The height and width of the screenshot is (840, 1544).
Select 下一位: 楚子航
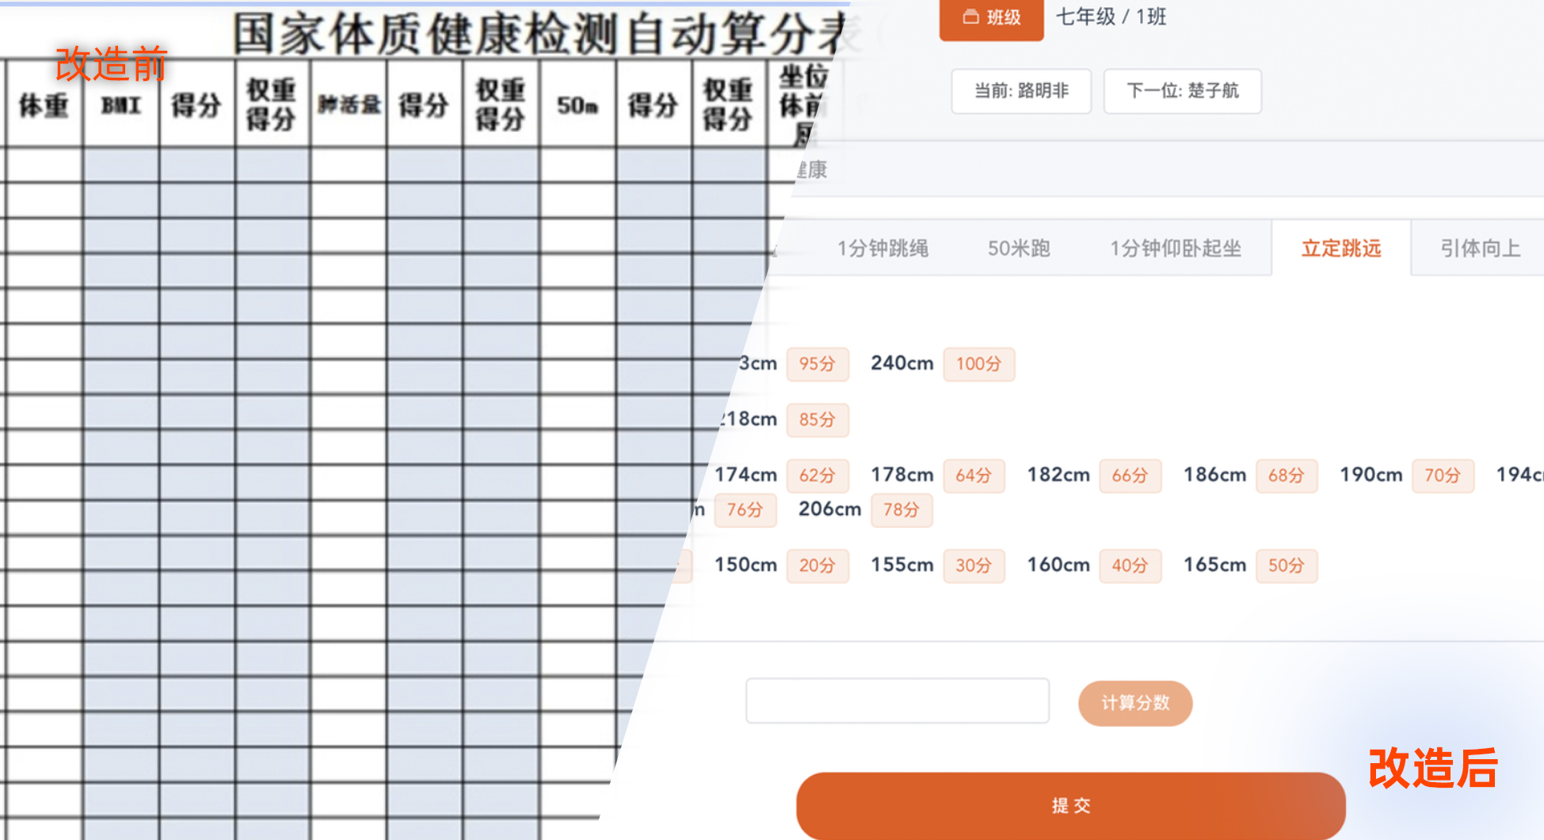pos(1182,91)
